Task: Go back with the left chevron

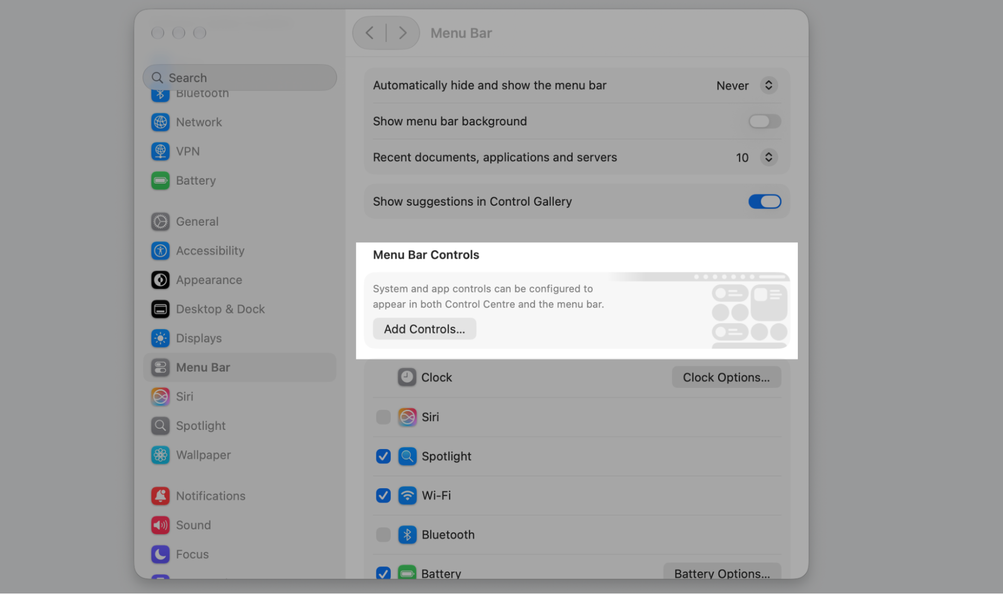Action: point(370,33)
